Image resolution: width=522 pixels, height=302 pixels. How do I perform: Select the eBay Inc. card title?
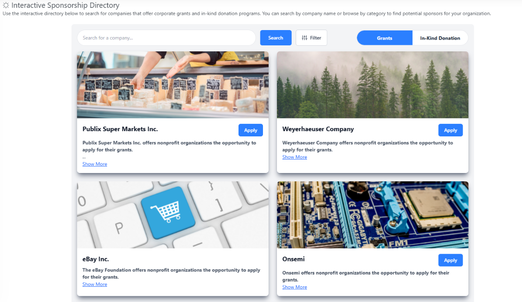click(96, 259)
